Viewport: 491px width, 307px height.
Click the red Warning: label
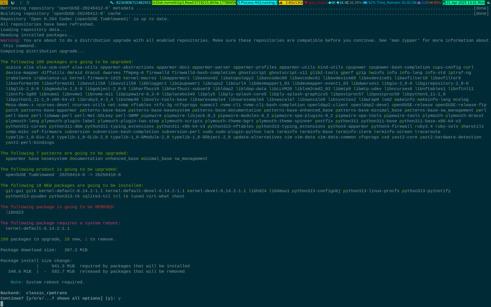click(x=11, y=40)
